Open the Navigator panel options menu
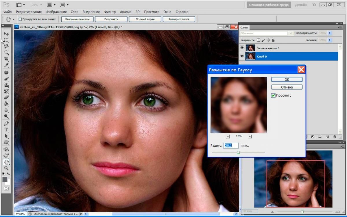Screen dimensions: 347x217 343,146
